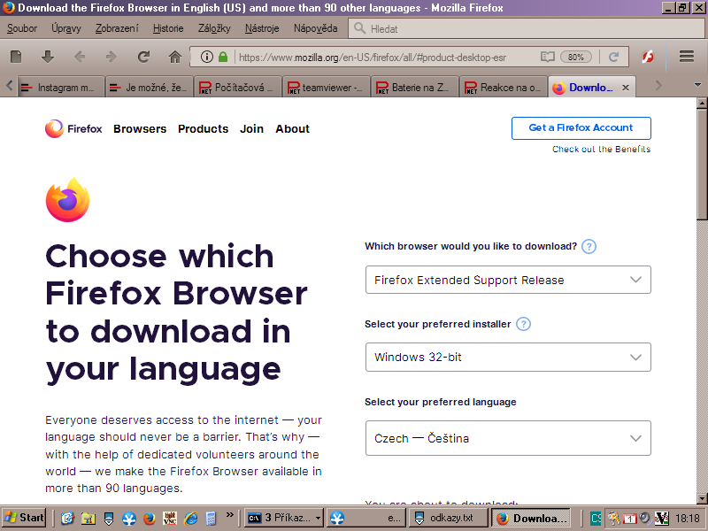The width and height of the screenshot is (708, 531).
Task: Open Products navigation item
Action: [x=204, y=128]
